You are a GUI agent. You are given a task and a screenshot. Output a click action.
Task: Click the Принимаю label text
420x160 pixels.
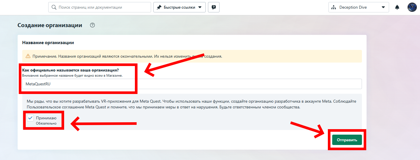[x=46, y=118]
